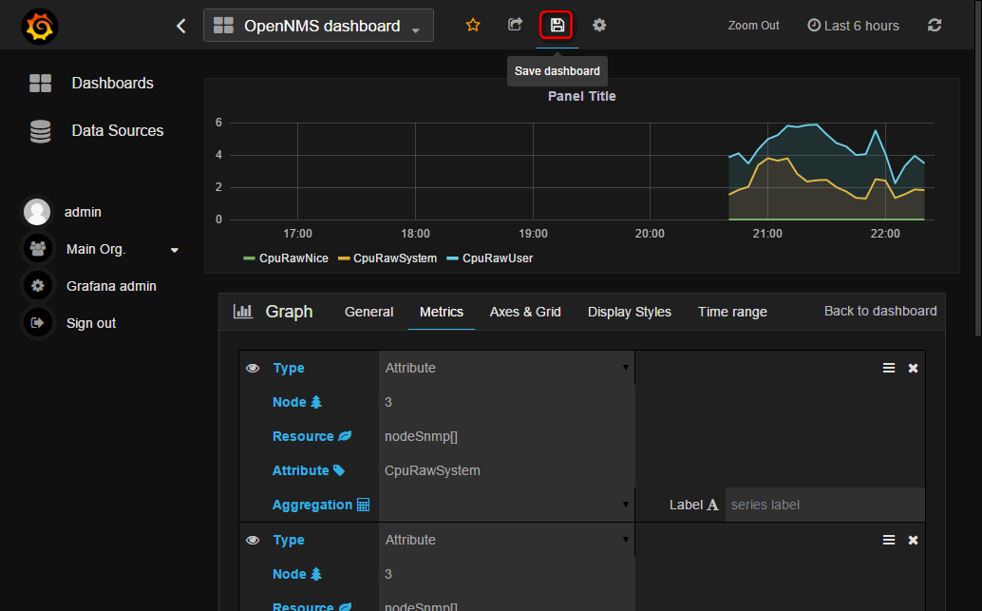Viewport: 982px width, 611px height.
Task: Open the second query's options menu icon
Action: pyautogui.click(x=889, y=540)
